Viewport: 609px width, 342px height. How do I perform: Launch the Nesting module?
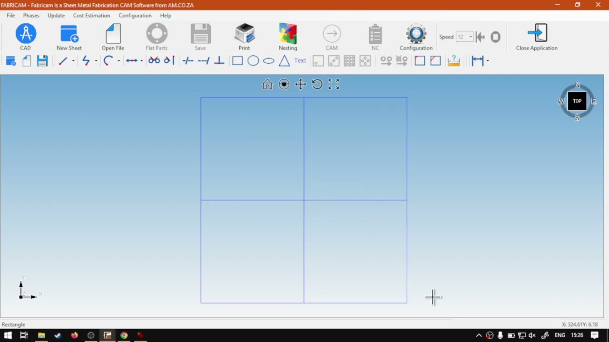click(288, 34)
